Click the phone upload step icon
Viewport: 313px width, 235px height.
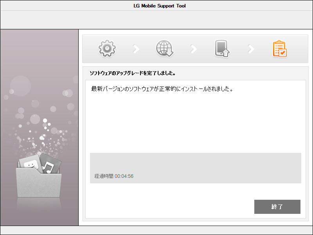tap(221, 48)
